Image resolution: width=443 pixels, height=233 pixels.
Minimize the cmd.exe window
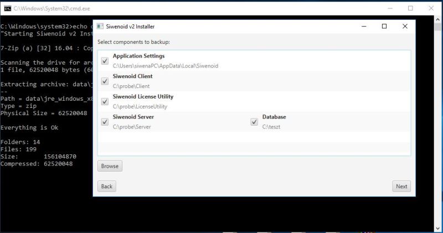tap(390, 8)
